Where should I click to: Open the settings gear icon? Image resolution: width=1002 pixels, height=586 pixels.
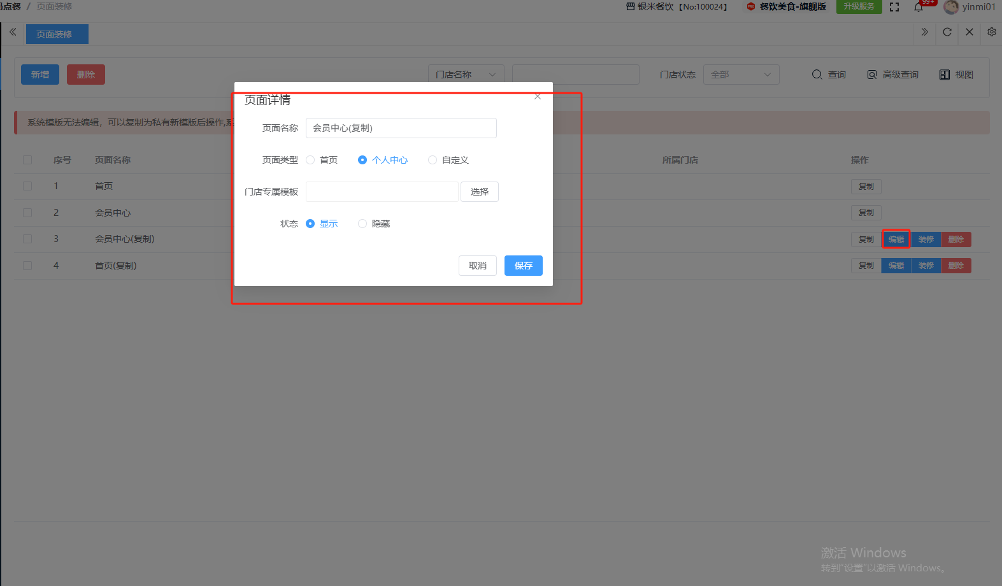(991, 32)
